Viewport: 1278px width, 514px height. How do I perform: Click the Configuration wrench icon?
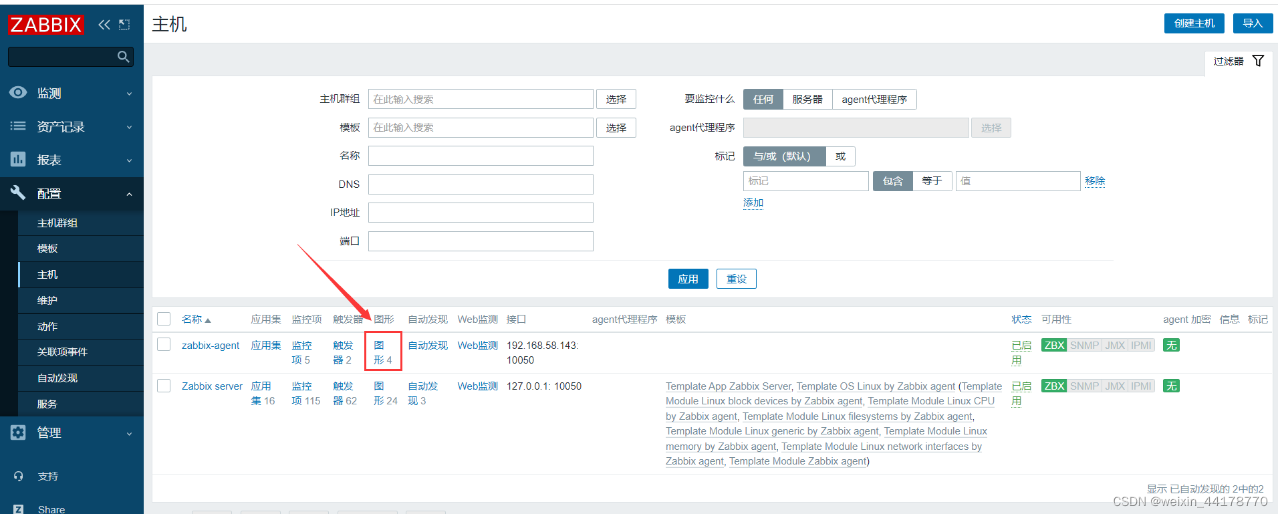(x=18, y=192)
